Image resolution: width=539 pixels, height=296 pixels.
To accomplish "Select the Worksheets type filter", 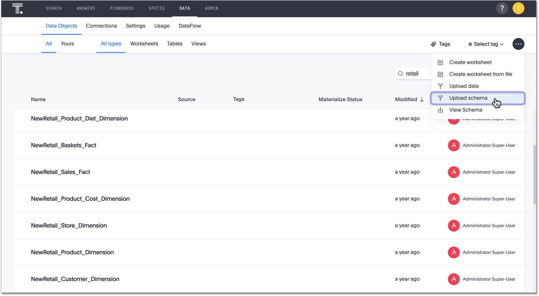I will [x=144, y=44].
